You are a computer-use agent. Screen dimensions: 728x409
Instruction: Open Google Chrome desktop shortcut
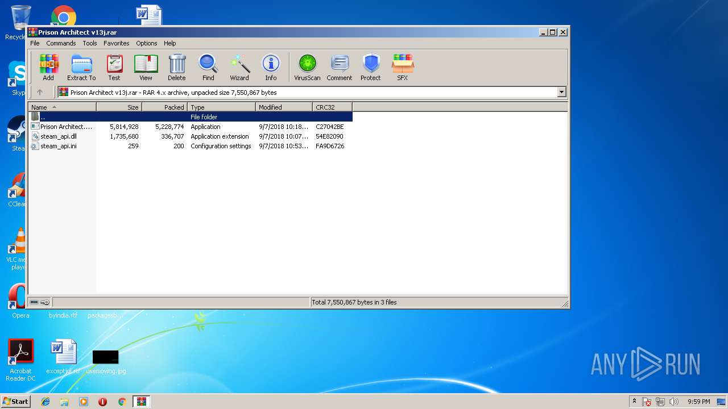[x=63, y=16]
